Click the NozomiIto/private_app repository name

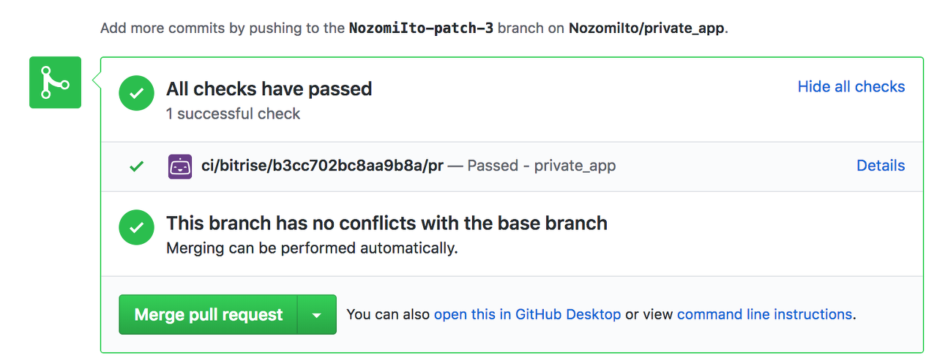pyautogui.click(x=646, y=29)
